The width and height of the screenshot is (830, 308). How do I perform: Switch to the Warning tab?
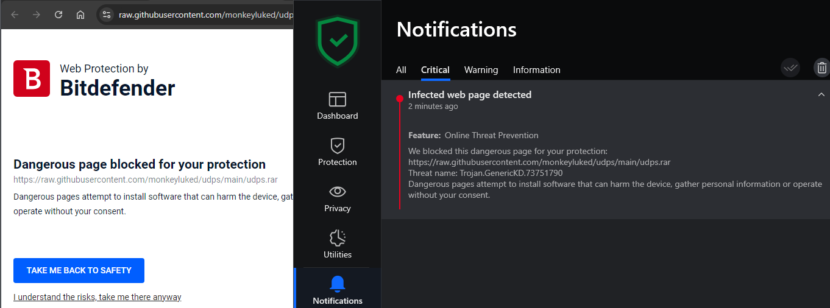pos(481,70)
